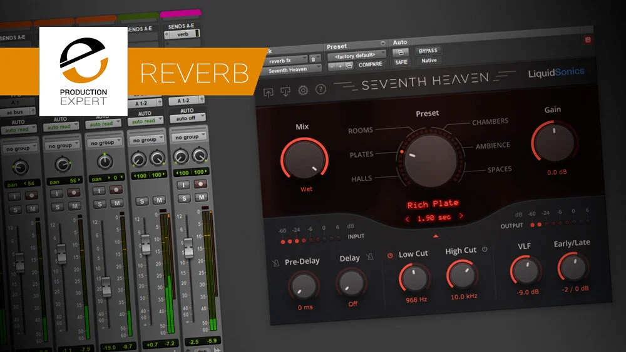Open the ac bus output selector
Image resolution: width=626 pixels, height=352 pixels.
(x=18, y=112)
